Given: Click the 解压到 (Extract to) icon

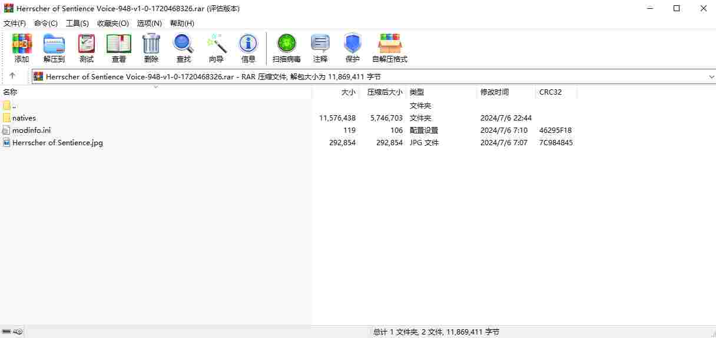Looking at the screenshot, I should 54,43.
